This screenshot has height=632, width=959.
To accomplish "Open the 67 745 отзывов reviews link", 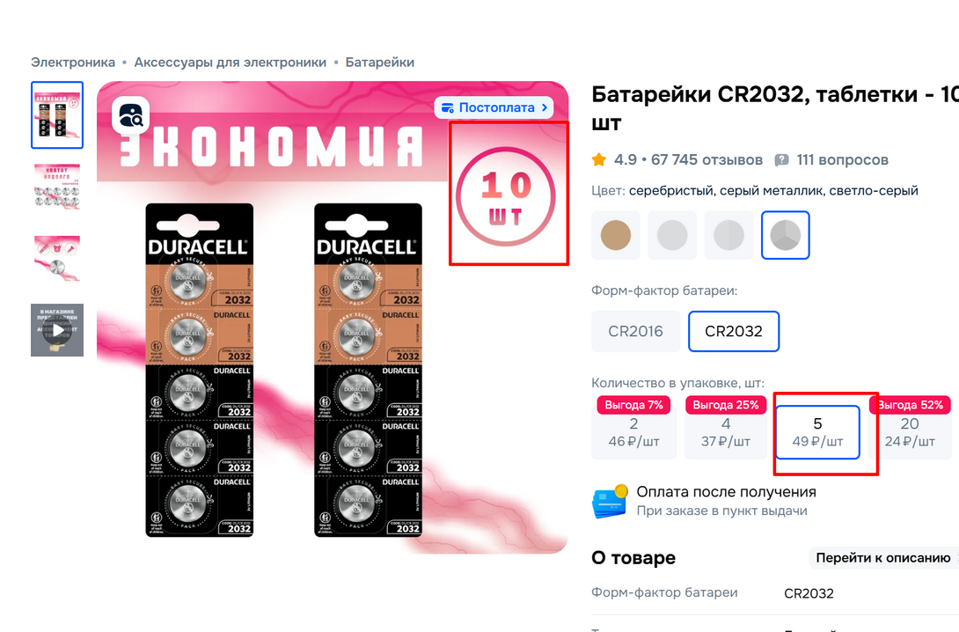I will click(706, 160).
